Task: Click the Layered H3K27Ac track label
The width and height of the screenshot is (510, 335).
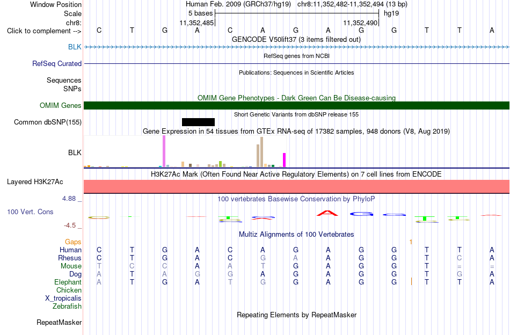Action: [35, 181]
